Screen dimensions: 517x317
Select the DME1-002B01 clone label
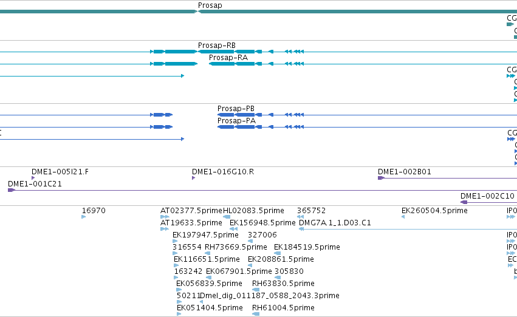(x=404, y=172)
